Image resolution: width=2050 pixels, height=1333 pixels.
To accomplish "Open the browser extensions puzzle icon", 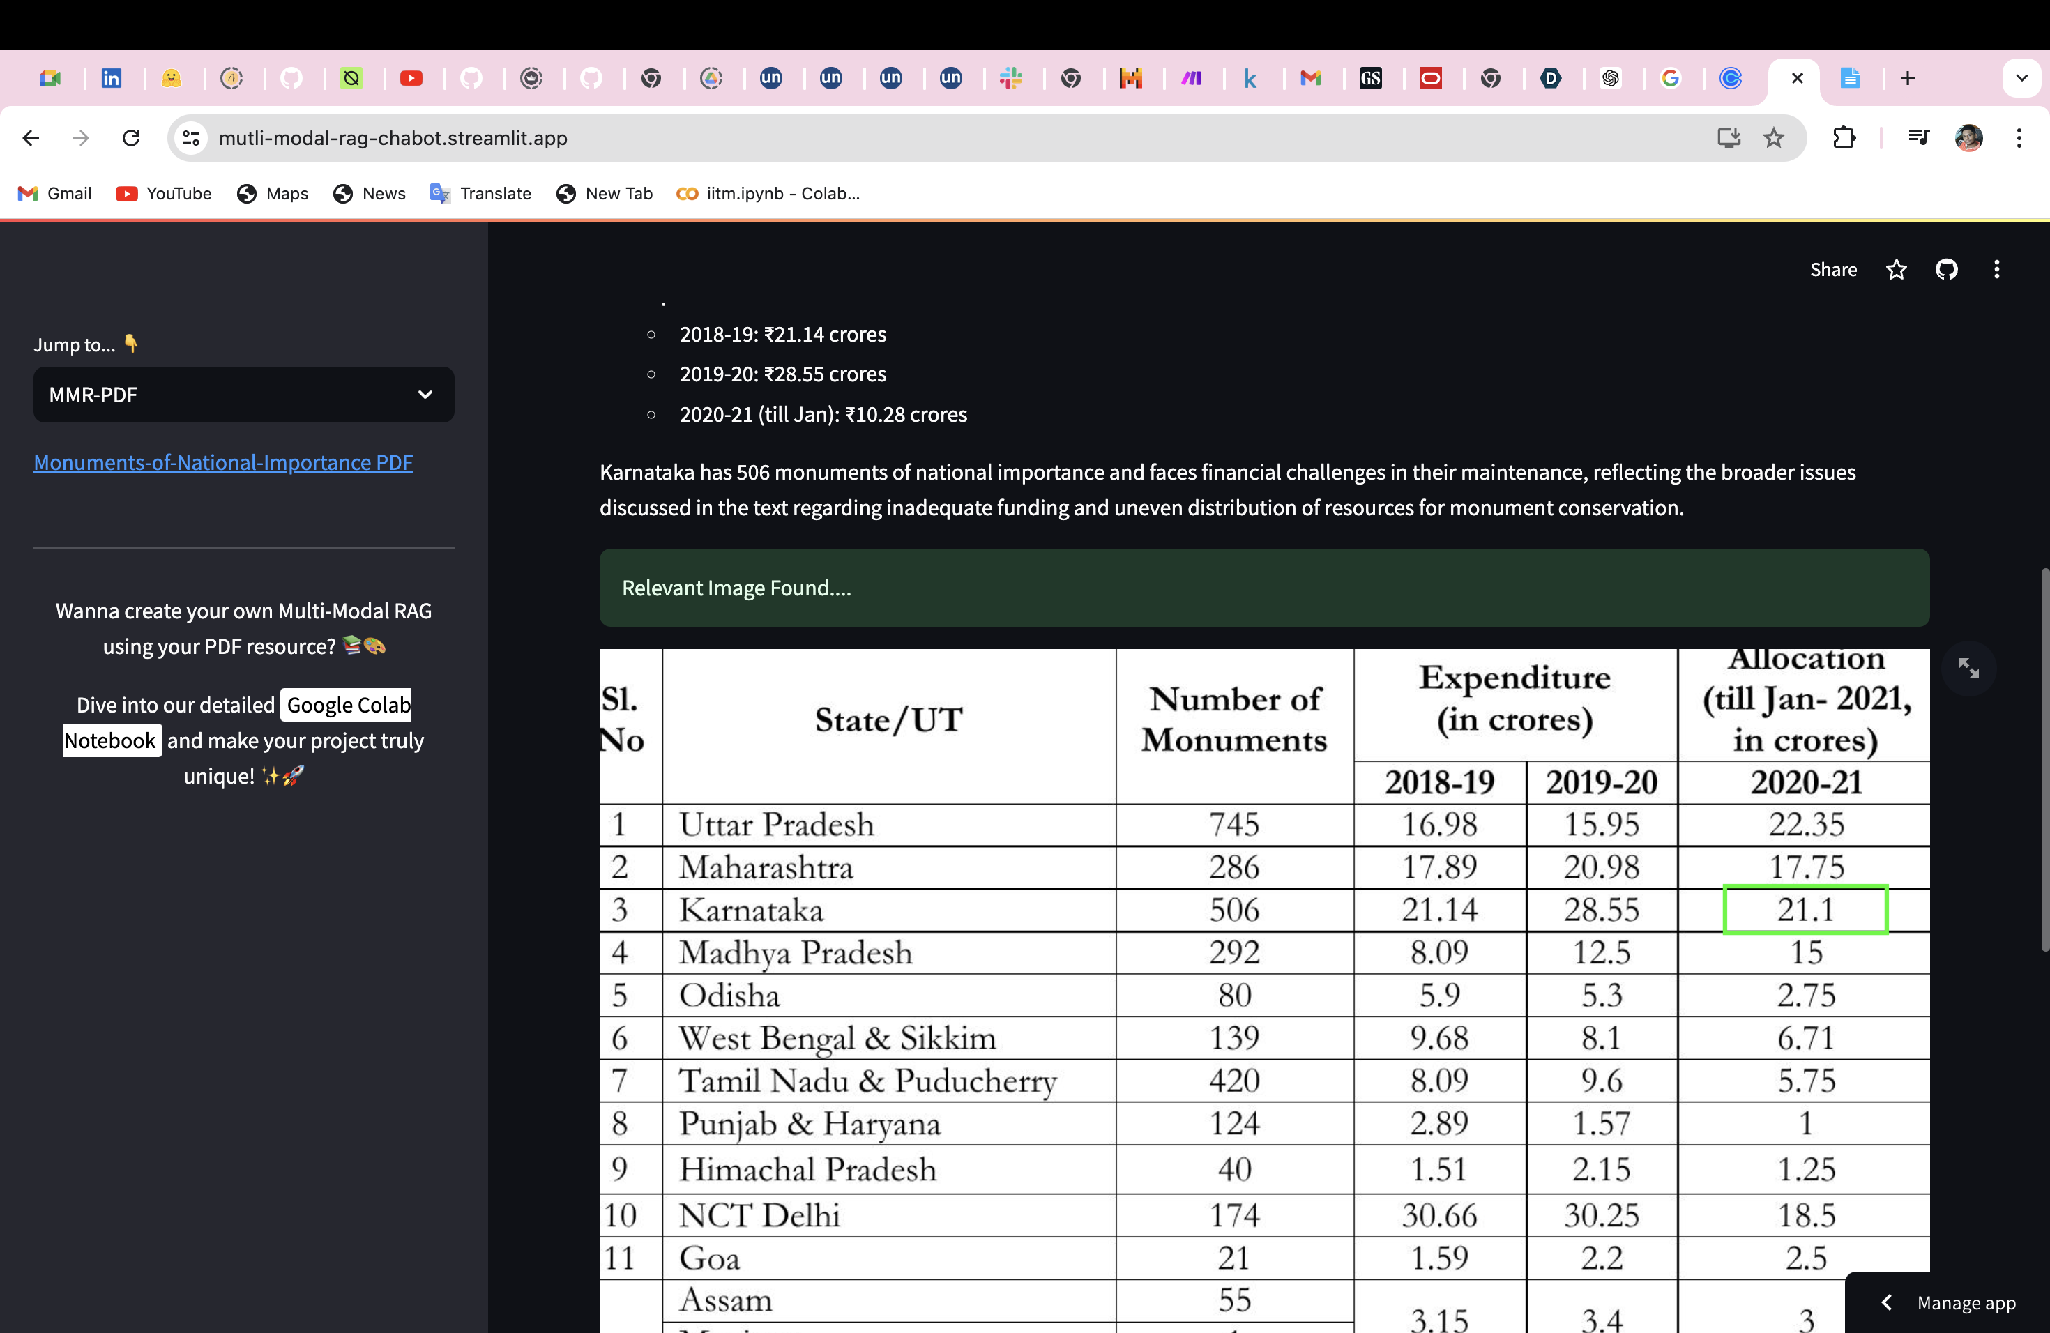I will click(x=1844, y=138).
